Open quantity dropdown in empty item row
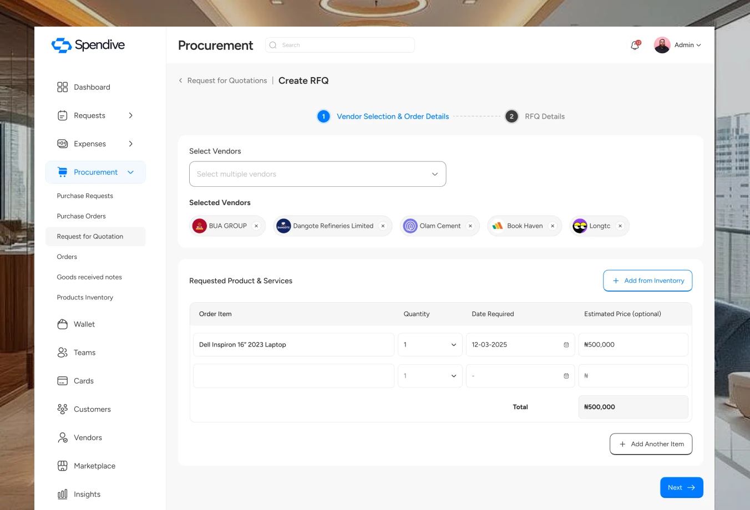Viewport: 750px width, 510px height. pos(430,376)
